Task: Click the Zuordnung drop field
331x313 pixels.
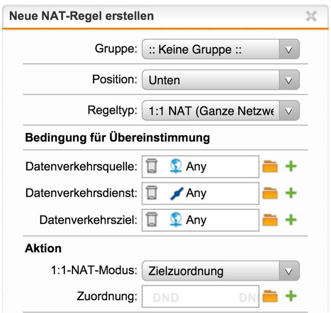Action: click(200, 297)
